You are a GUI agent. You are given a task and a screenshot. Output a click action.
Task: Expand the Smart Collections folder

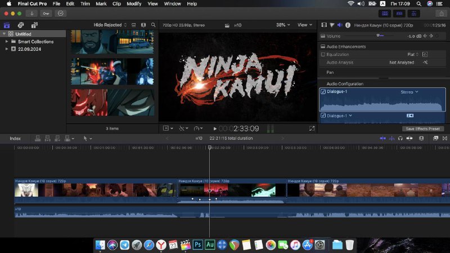click(x=7, y=41)
